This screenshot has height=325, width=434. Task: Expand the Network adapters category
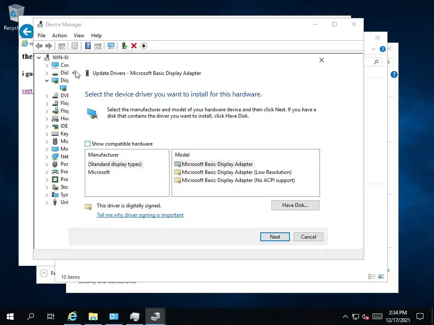click(x=47, y=157)
